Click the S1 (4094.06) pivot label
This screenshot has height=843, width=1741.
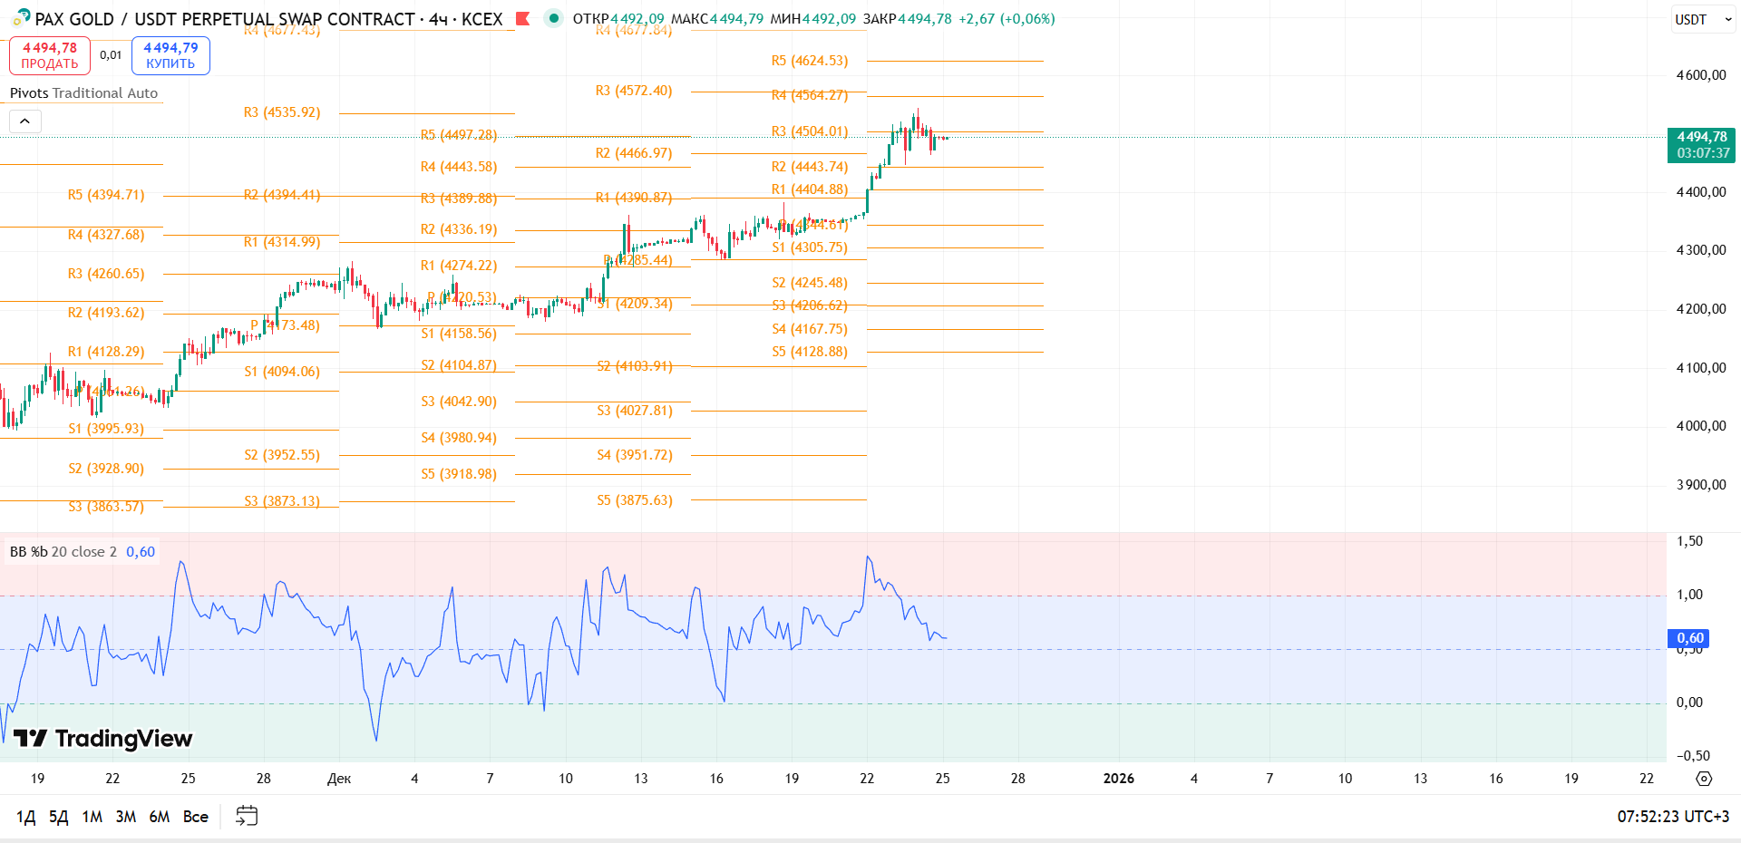[x=282, y=372]
